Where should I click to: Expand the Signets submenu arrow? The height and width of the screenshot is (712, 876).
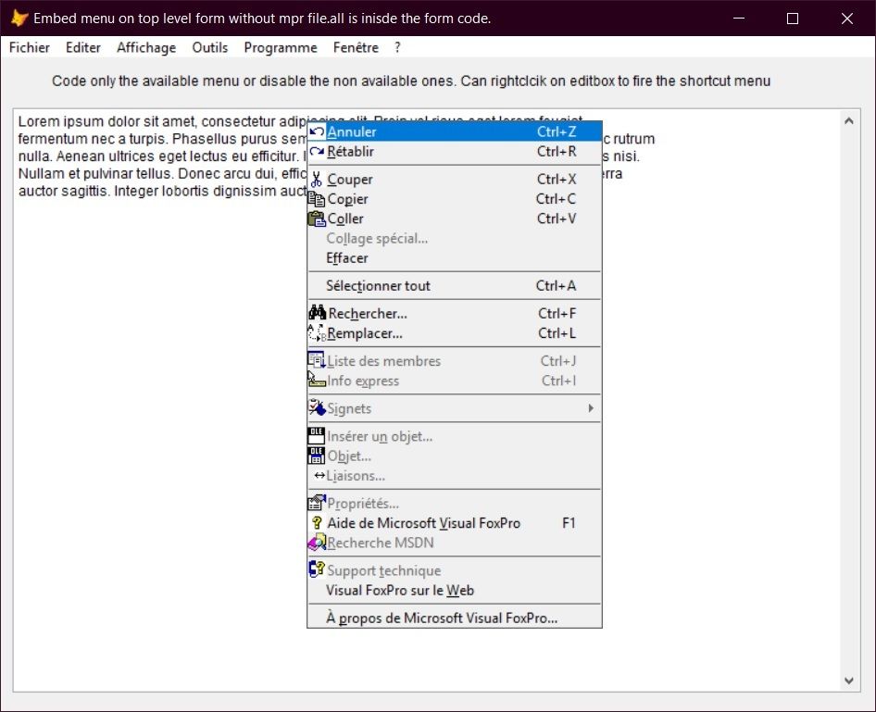[x=593, y=408]
